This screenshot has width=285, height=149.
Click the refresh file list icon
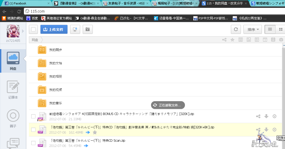click(236, 30)
